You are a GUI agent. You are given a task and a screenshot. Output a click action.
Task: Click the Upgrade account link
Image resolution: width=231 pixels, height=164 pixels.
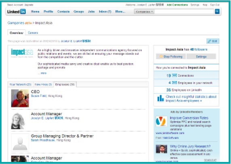pyautogui.click(x=29, y=5)
